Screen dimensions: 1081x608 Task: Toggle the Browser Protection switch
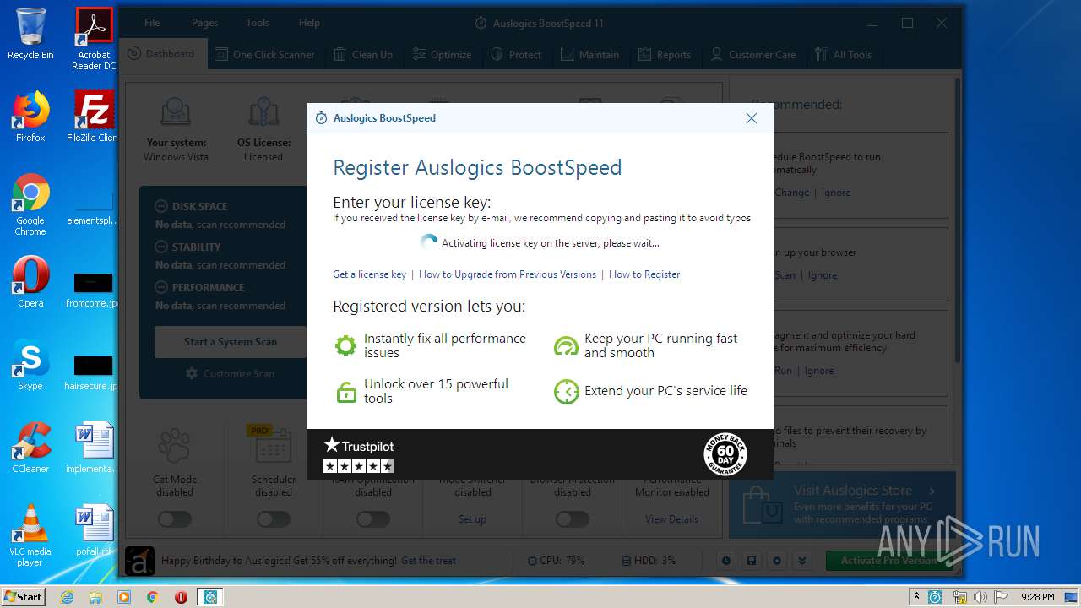[573, 519]
